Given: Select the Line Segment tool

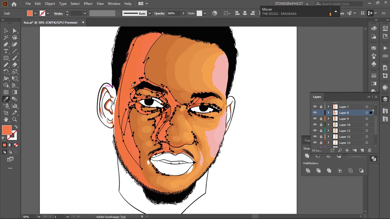Looking at the screenshot, I should tap(15, 51).
